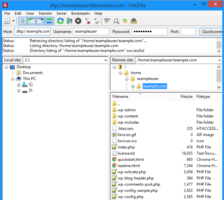224x200 pixels.
Task: Sort remote files by Filetype column
Action: tap(207, 97)
